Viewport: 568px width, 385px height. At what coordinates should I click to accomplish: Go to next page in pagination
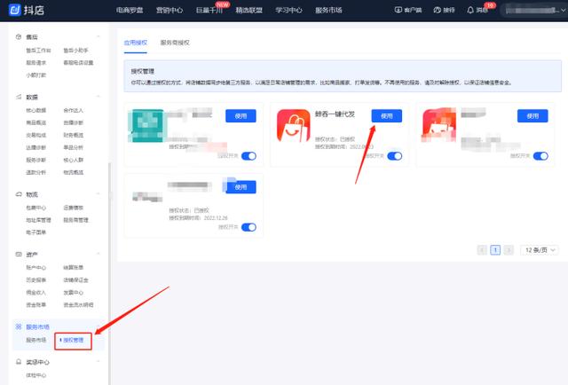[509, 250]
